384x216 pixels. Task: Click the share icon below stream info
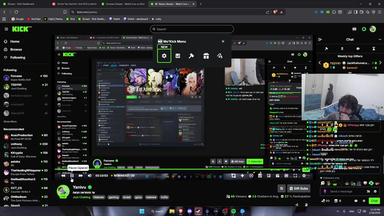tap(297, 205)
